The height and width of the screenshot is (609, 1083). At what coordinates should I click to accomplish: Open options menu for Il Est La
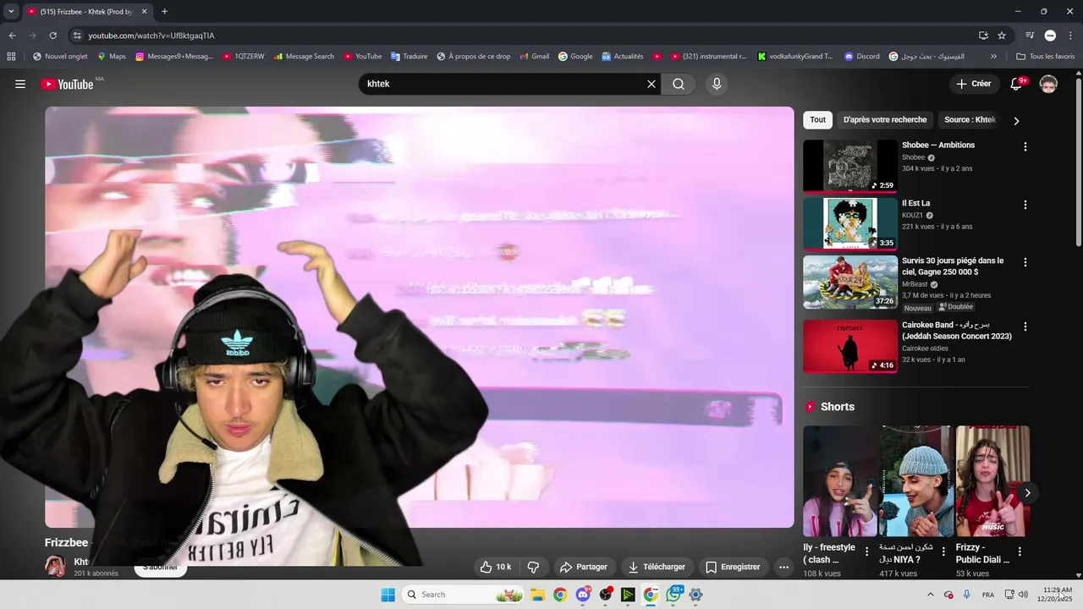click(1025, 205)
